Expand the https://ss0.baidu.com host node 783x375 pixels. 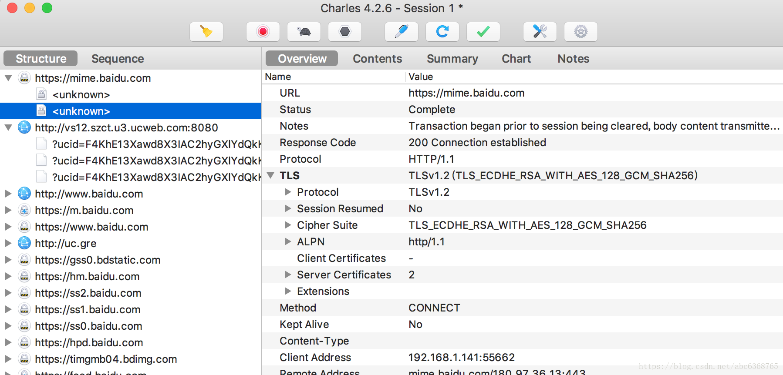(x=8, y=326)
